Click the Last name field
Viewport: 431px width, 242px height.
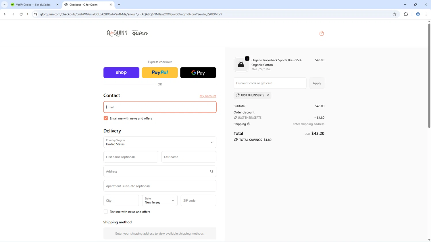pyautogui.click(x=189, y=157)
